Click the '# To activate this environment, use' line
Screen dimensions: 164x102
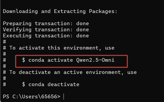59,48
